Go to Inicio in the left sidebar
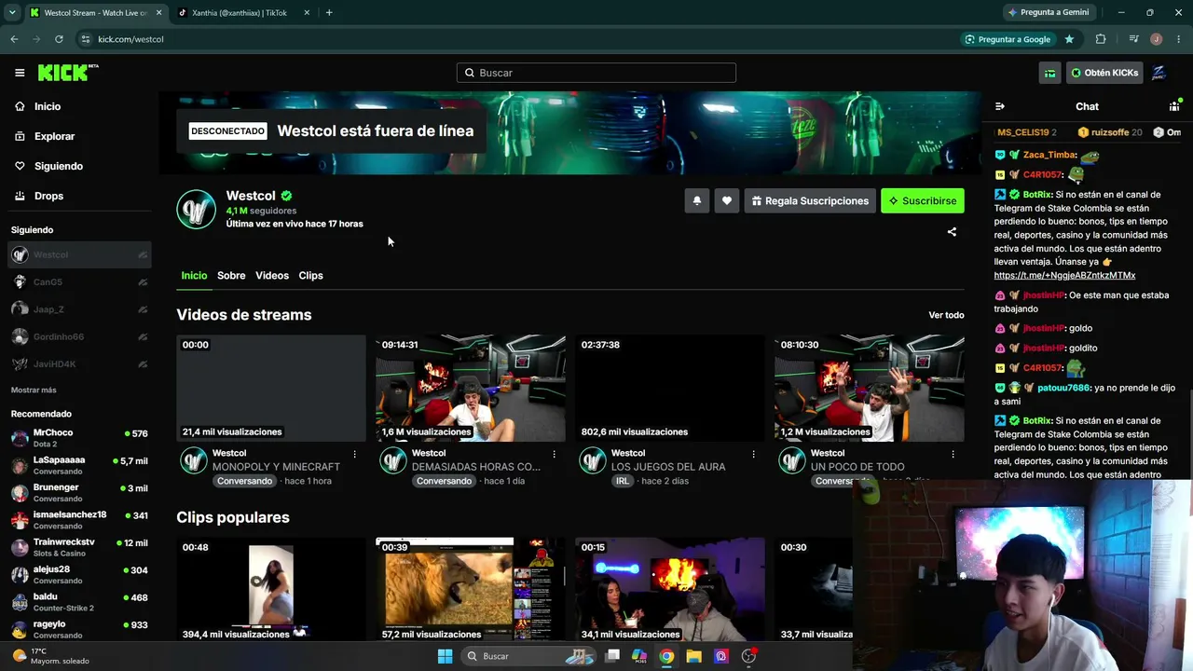Image resolution: width=1193 pixels, height=671 pixels. pos(48,106)
